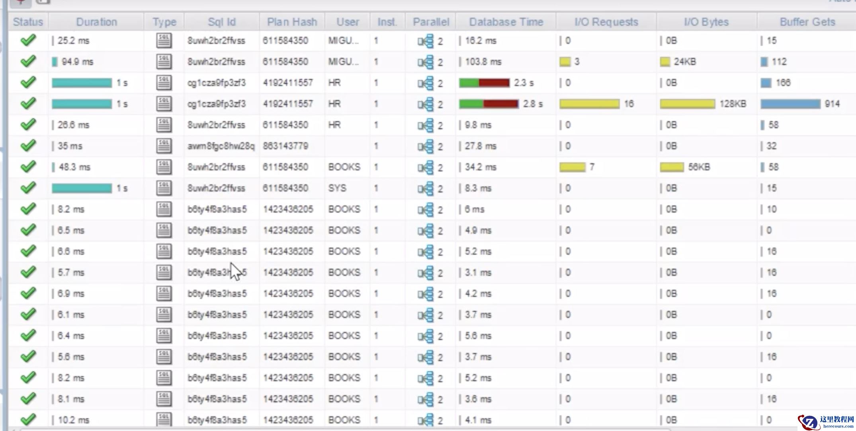The width and height of the screenshot is (856, 431).
Task: Click the I/O Requests column header
Action: tap(606, 22)
